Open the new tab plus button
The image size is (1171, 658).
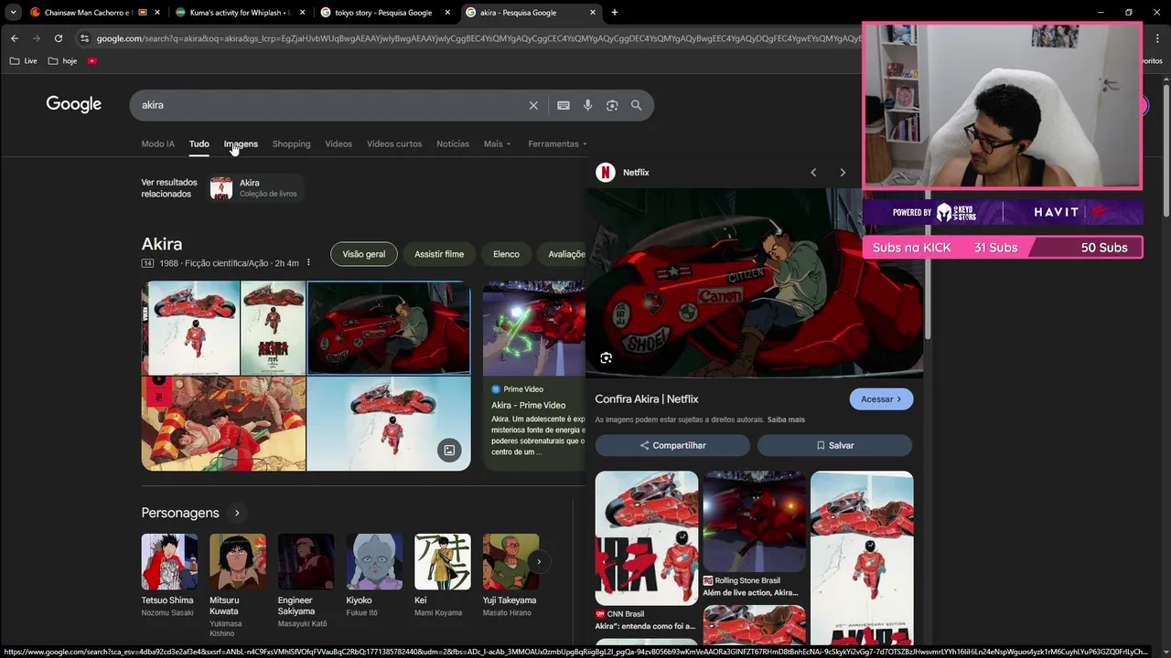point(615,13)
